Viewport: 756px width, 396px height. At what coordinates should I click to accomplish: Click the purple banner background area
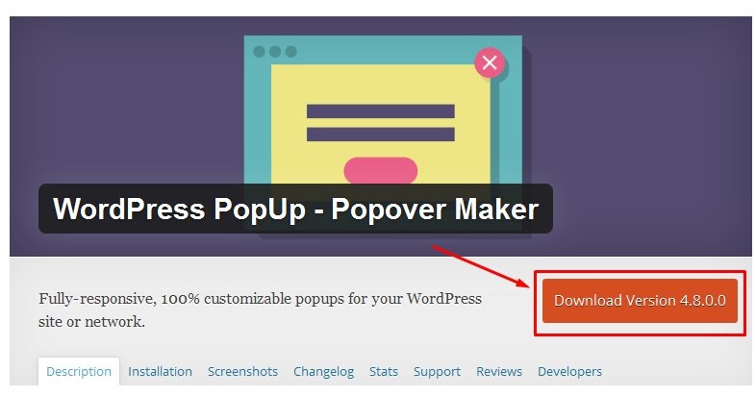coord(120,96)
